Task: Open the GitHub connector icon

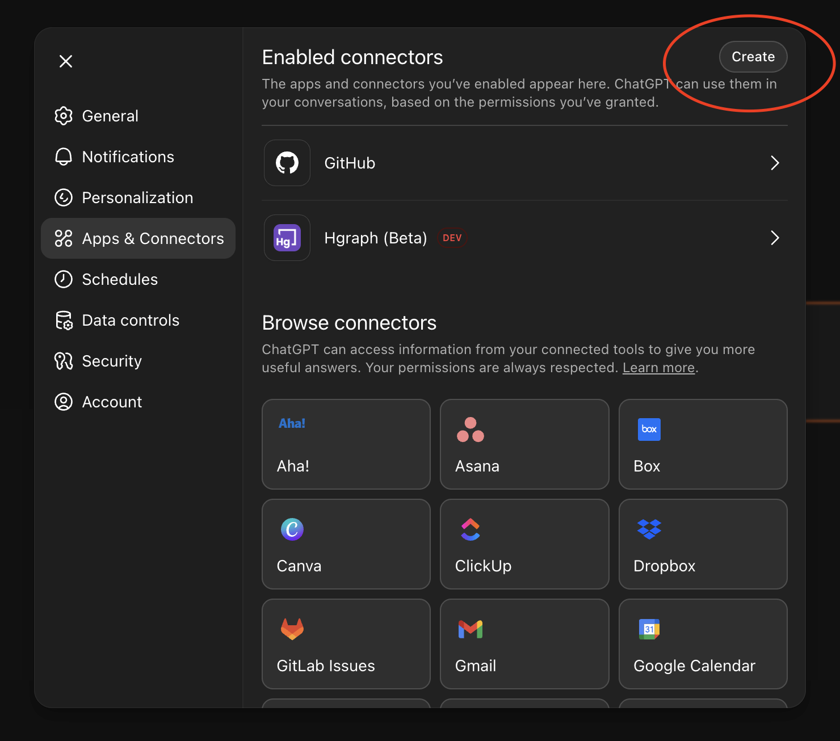Action: pos(287,163)
